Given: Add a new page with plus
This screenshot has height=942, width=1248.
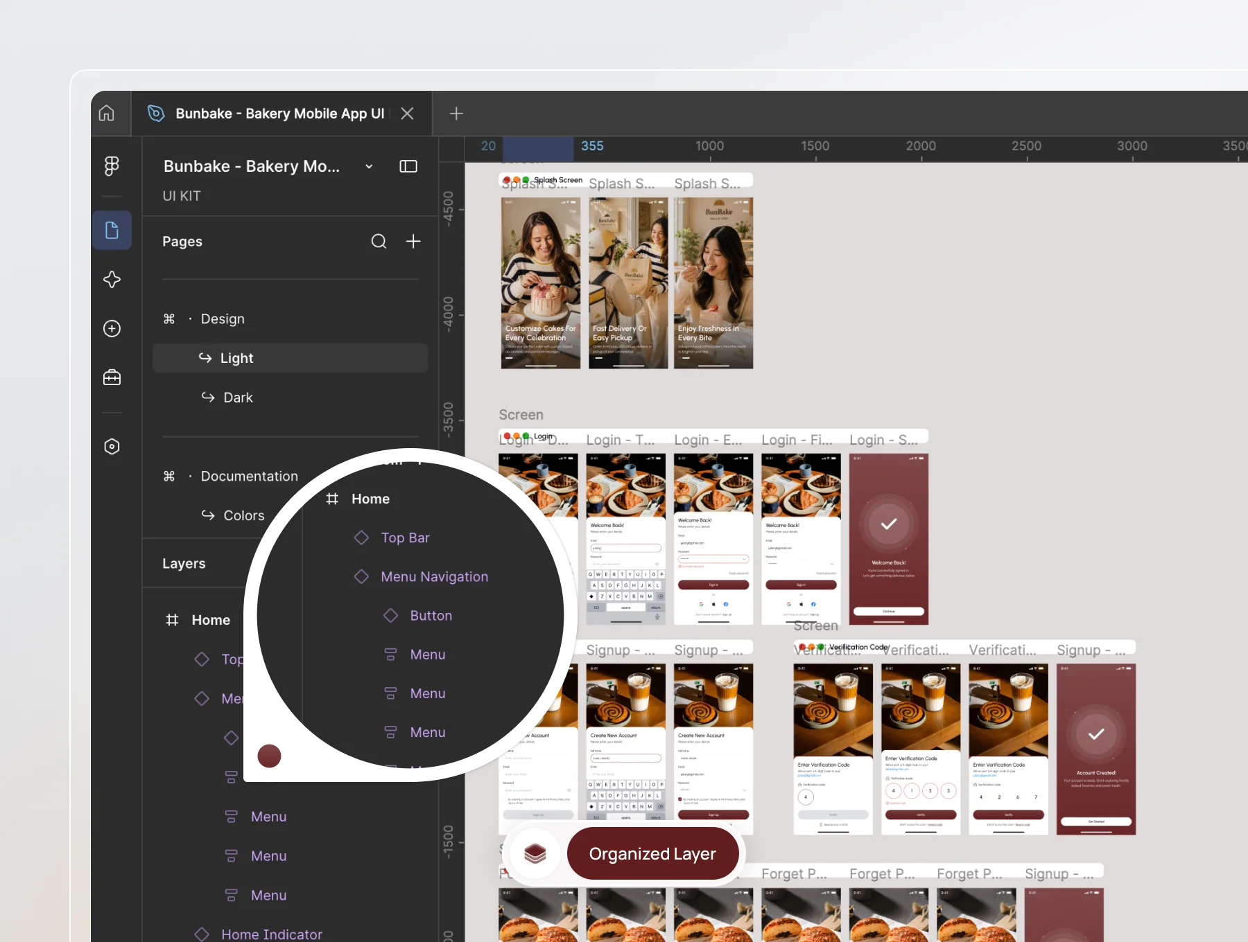Looking at the screenshot, I should (413, 241).
